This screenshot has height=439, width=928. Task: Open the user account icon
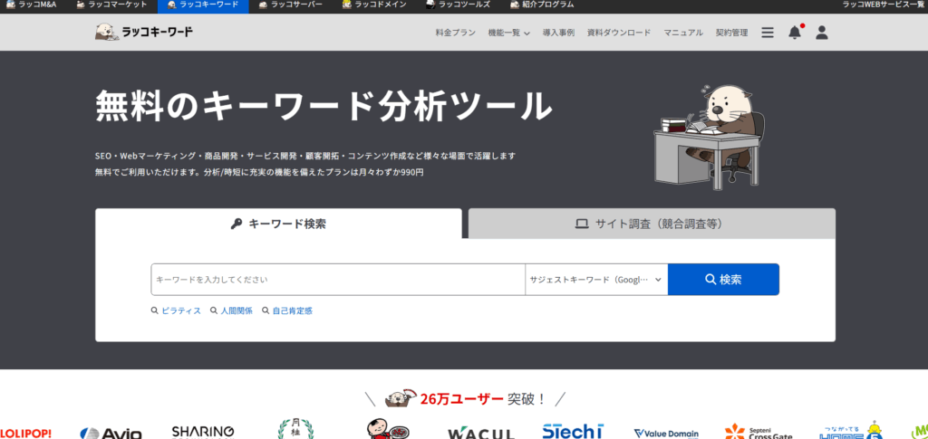click(x=821, y=33)
